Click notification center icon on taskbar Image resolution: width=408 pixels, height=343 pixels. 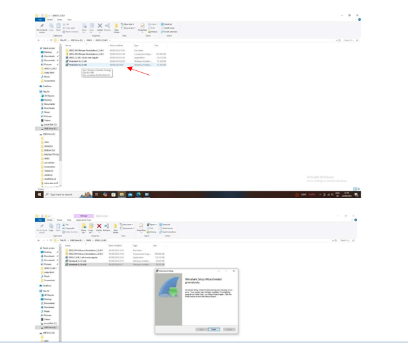[357, 195]
